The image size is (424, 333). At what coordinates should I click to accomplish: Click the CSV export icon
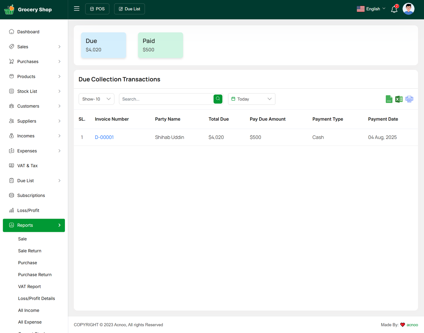(389, 99)
